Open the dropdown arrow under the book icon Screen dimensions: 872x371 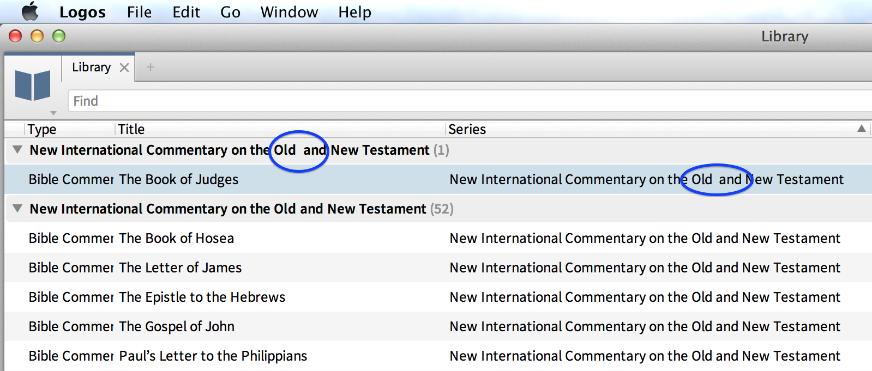pos(53,113)
